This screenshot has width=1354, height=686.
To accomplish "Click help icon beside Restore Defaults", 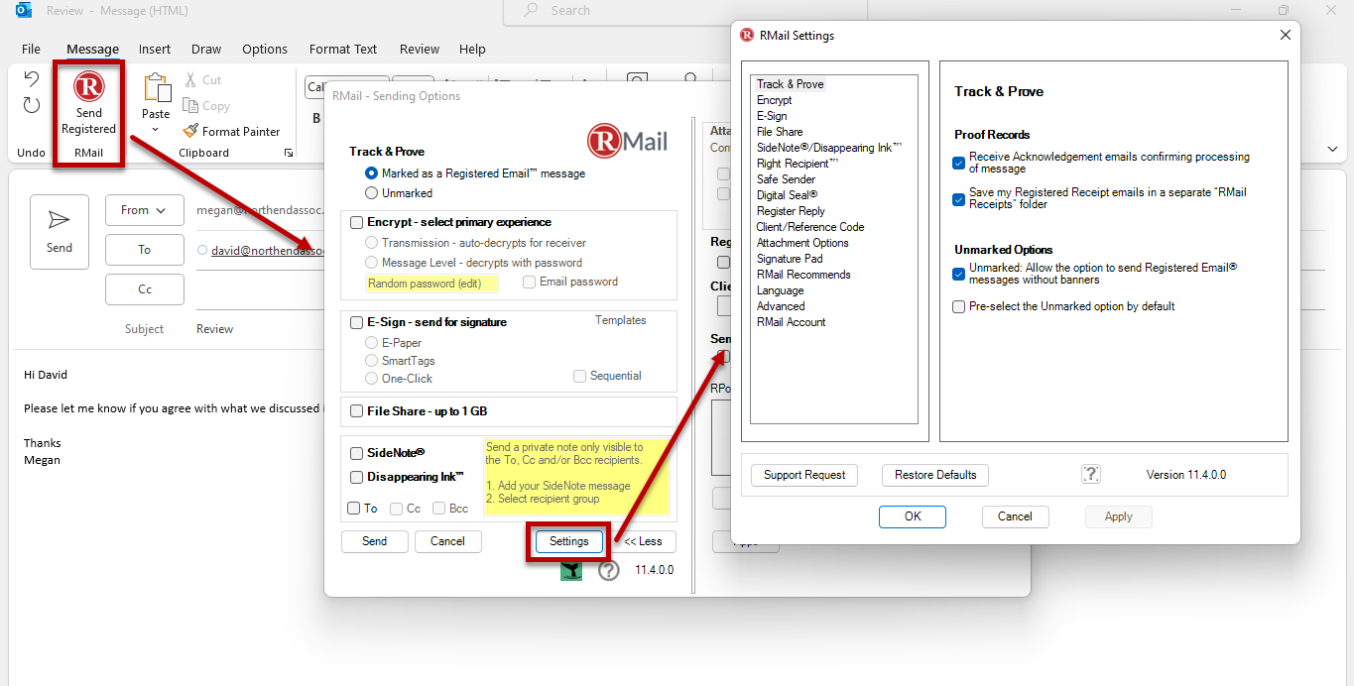I will click(x=1090, y=475).
